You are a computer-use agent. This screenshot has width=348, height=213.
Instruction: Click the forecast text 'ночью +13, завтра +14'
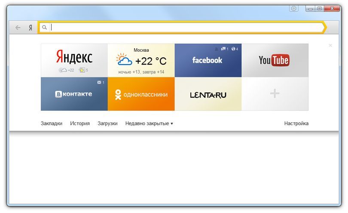click(x=141, y=72)
